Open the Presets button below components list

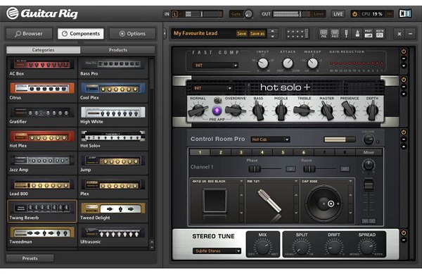pos(30,258)
